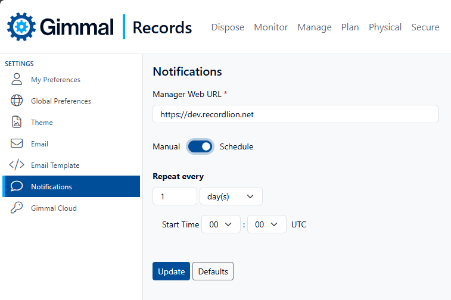Click the Repeat every number field
The image size is (451, 300).
click(x=175, y=196)
